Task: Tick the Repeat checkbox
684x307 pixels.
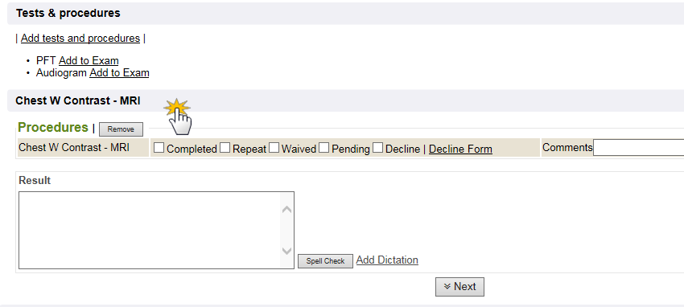Action: 225,148
